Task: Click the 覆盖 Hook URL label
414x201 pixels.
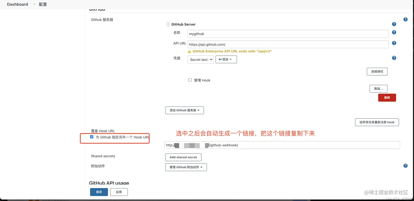Action: (x=103, y=131)
